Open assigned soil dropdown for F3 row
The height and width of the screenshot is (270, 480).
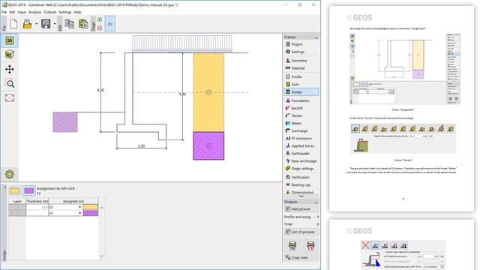pos(80,213)
